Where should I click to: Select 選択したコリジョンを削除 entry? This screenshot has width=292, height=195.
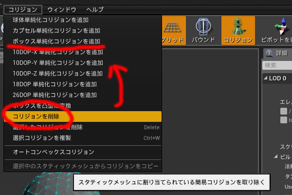[x=83, y=127]
